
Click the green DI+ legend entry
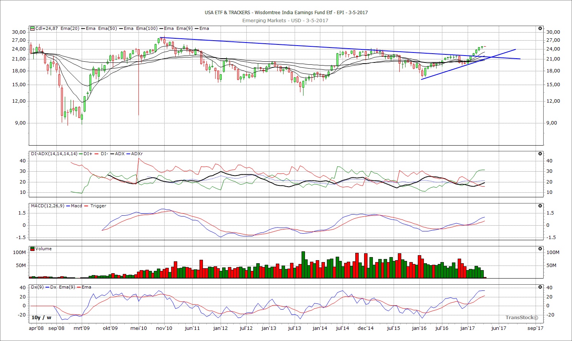coord(86,154)
